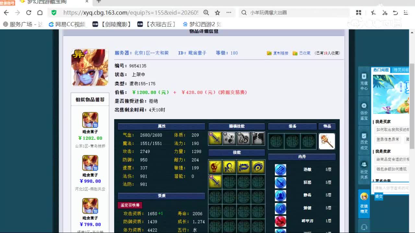Click the 静岳 inner pill icon
The height and width of the screenshot is (233, 415).
(280, 195)
